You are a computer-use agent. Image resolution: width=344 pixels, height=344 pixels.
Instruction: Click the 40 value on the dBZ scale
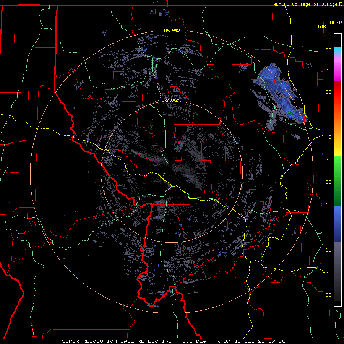(x=328, y=137)
